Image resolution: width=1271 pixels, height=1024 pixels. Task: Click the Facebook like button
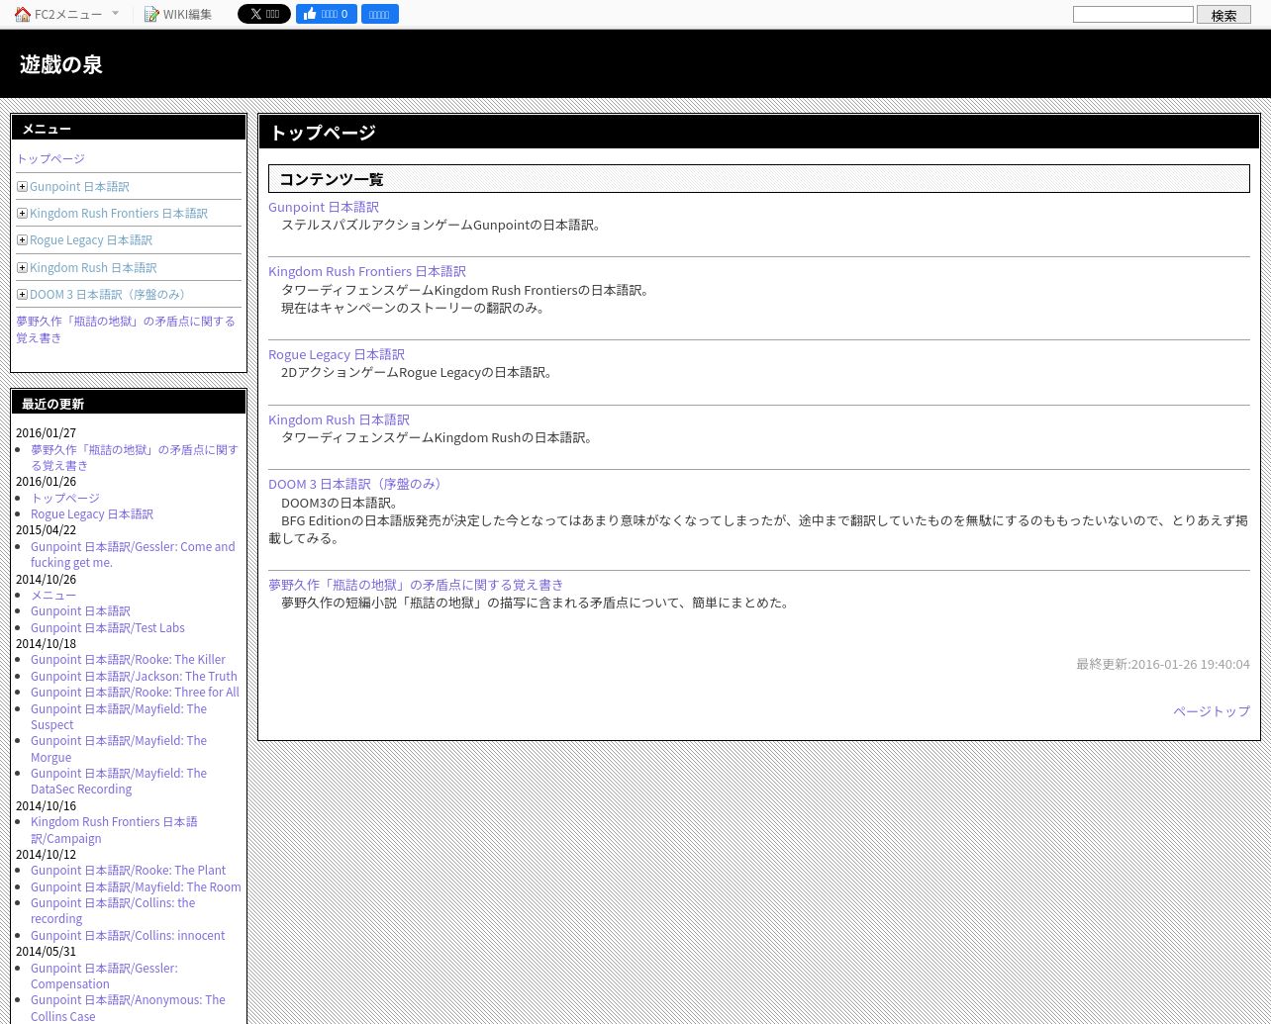point(327,14)
